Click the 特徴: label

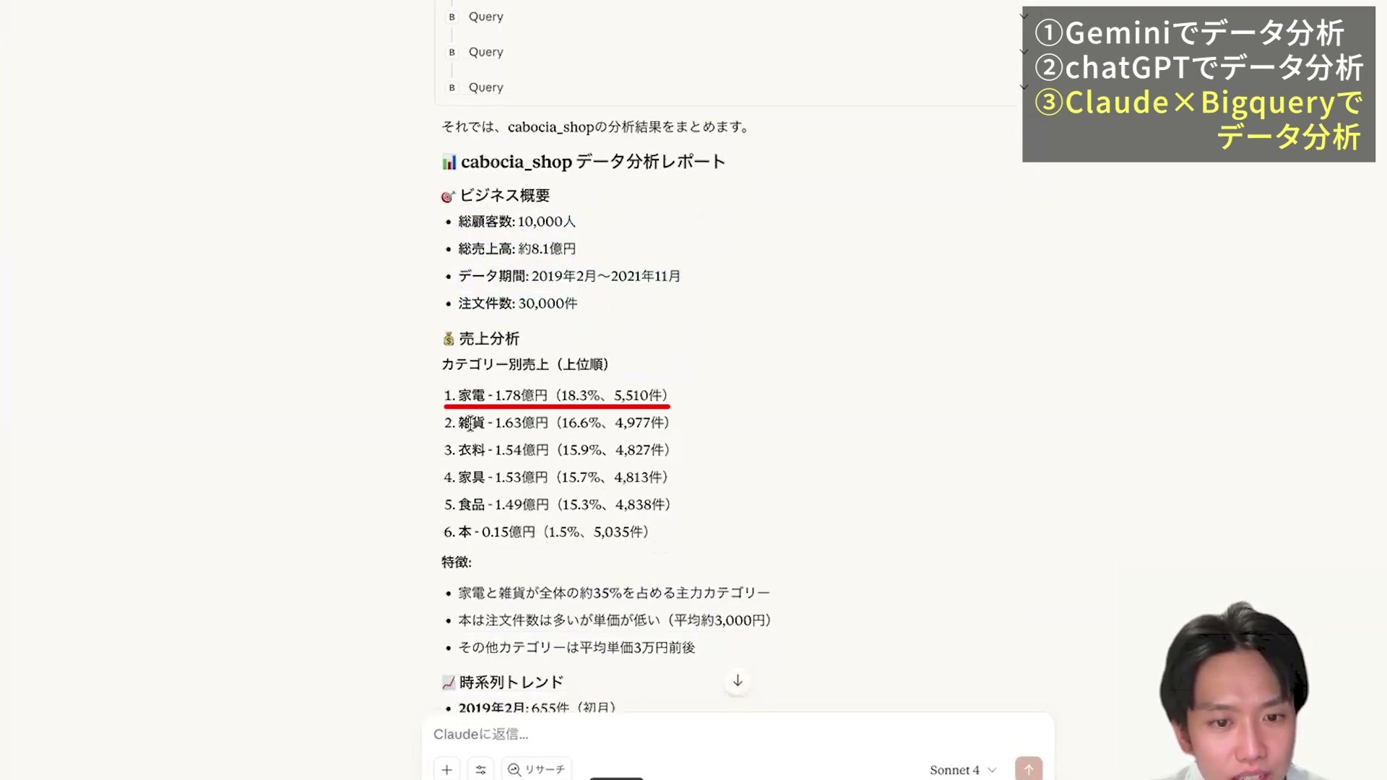click(457, 563)
